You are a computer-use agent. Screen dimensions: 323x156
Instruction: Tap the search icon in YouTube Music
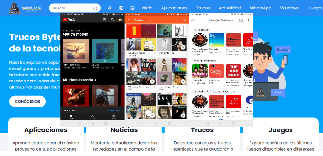[112, 19]
